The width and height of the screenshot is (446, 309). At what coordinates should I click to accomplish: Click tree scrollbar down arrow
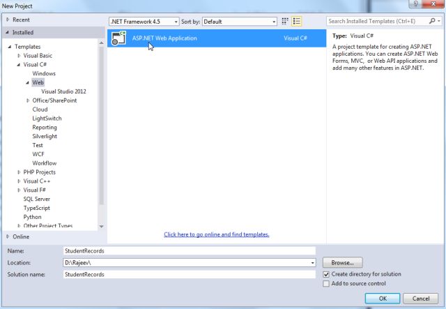[x=101, y=227]
